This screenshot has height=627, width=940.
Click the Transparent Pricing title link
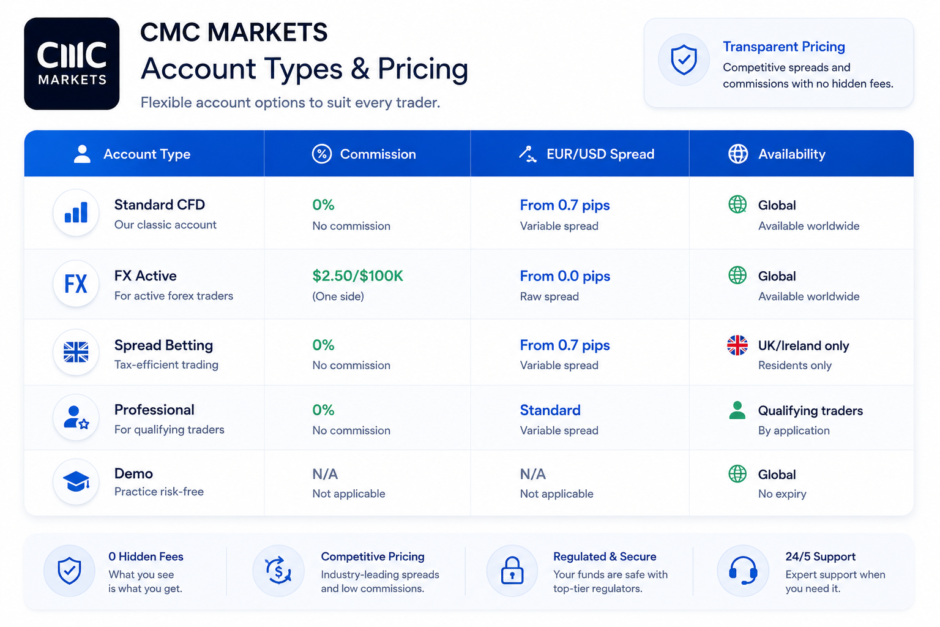[784, 47]
